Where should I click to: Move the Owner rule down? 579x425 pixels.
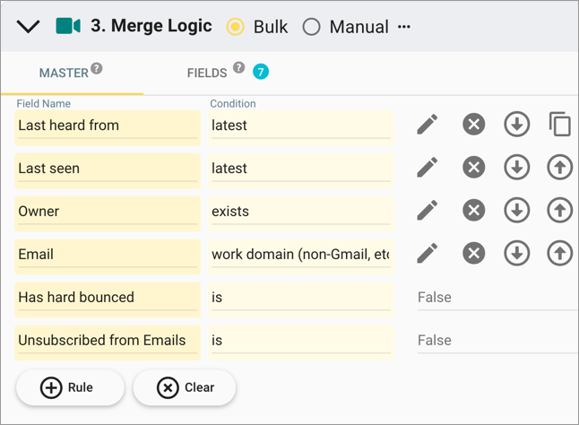[516, 210]
